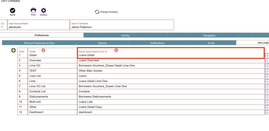Screen dimensions: 269x131
Task: Switch to the Preferences tab
Action: (x=42, y=35)
